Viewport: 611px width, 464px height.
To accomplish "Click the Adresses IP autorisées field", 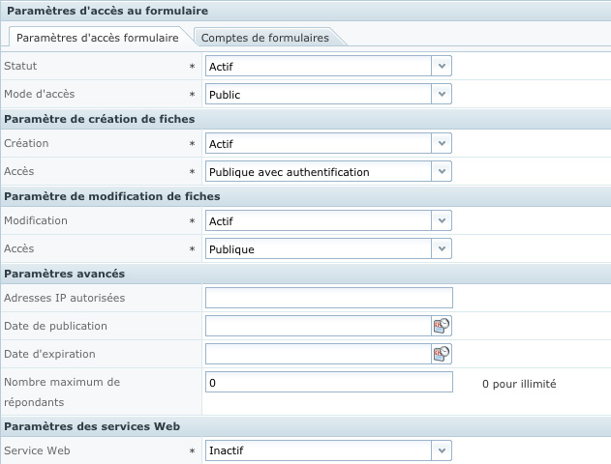I will [x=328, y=298].
